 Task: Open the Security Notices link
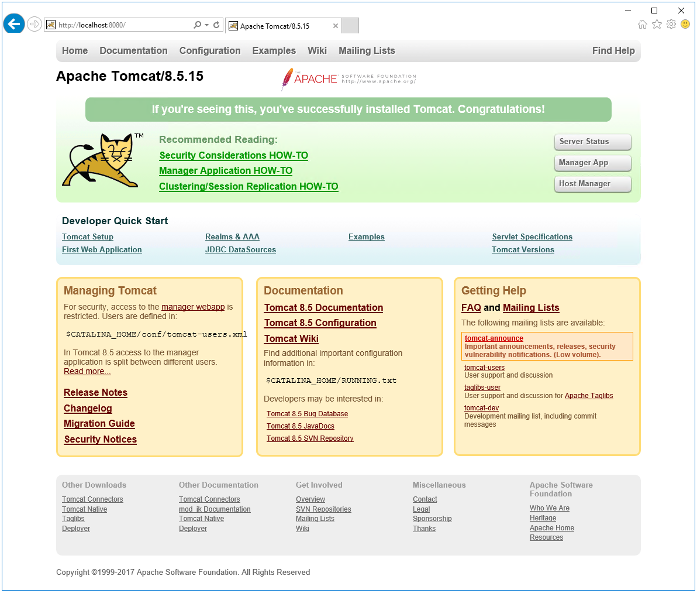pos(100,440)
